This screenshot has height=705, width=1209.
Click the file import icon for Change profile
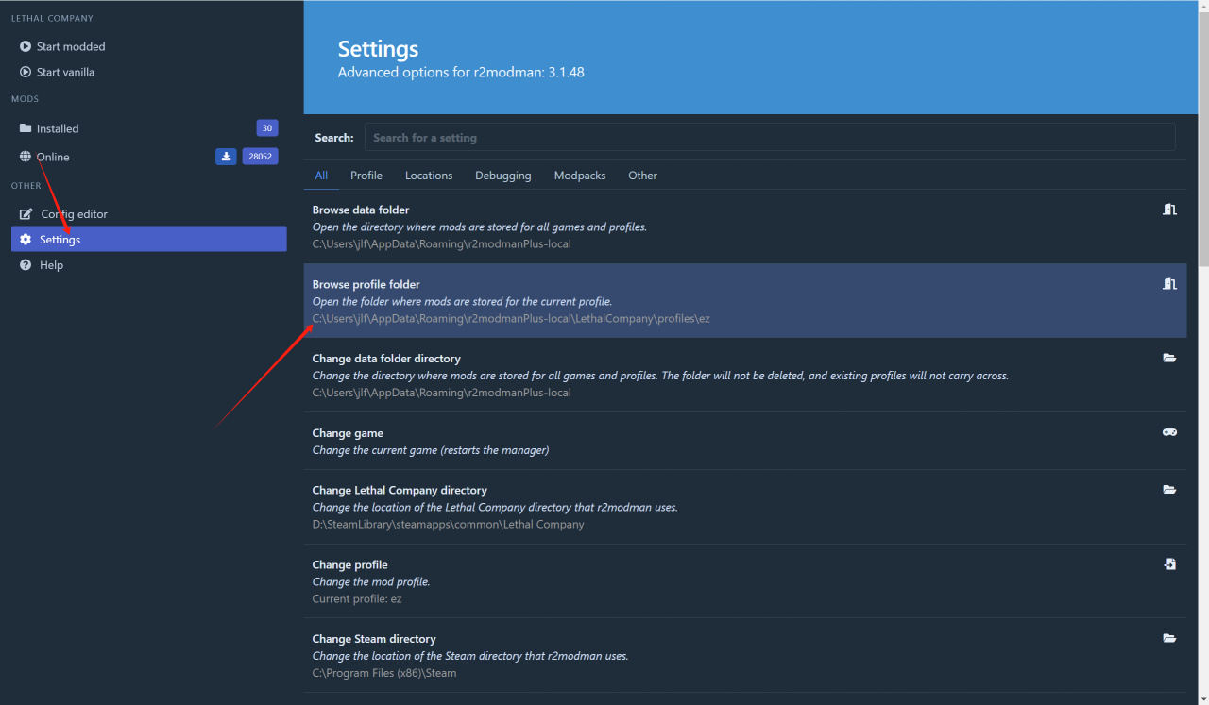point(1169,564)
